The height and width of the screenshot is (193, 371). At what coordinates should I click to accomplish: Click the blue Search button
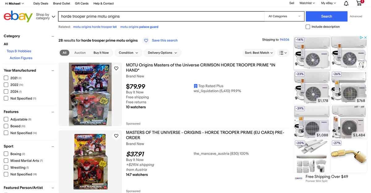coord(326,16)
